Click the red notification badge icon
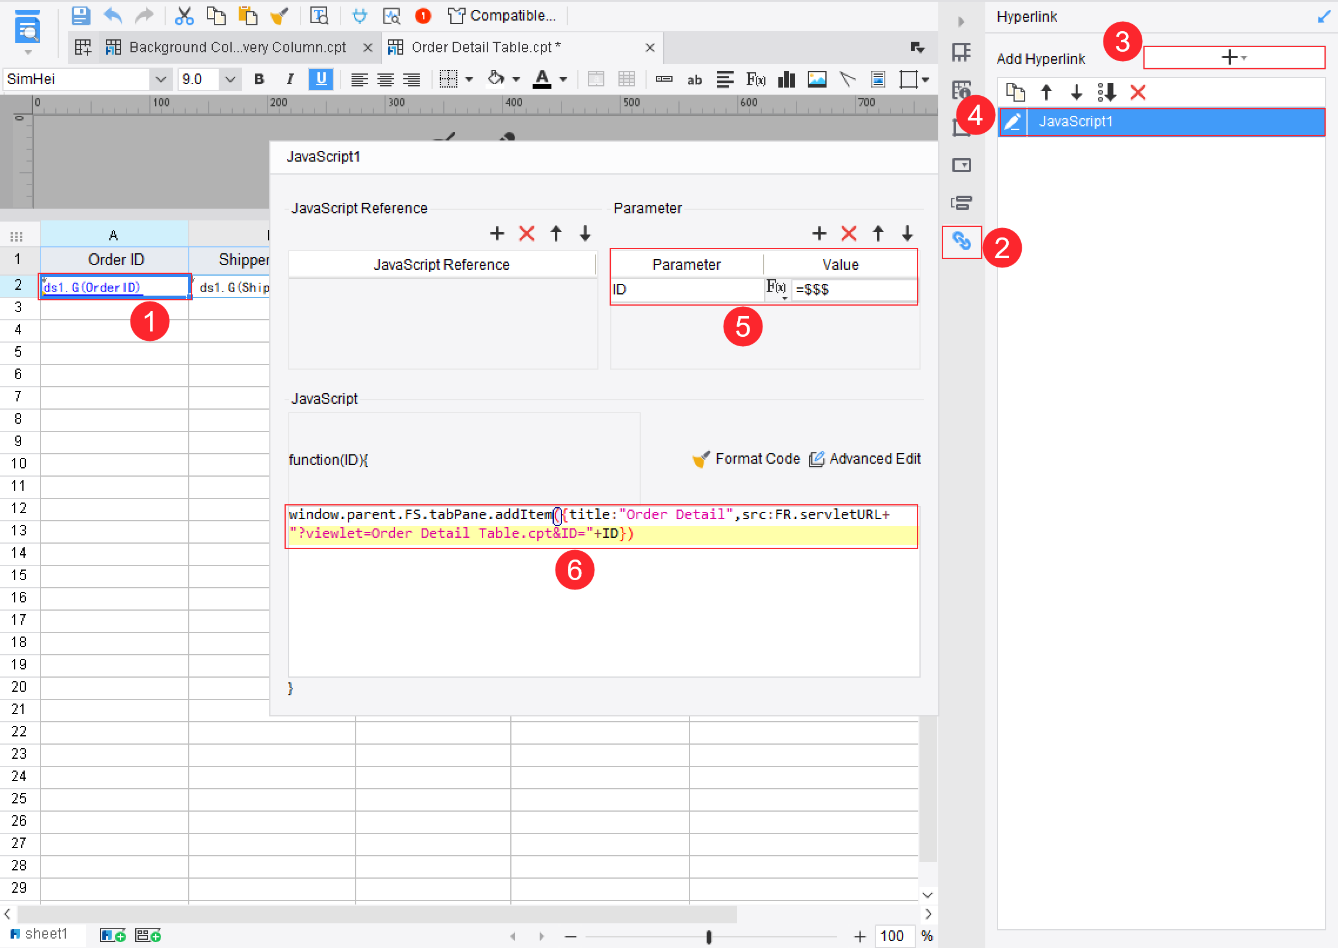The width and height of the screenshot is (1338, 948). coord(423,16)
